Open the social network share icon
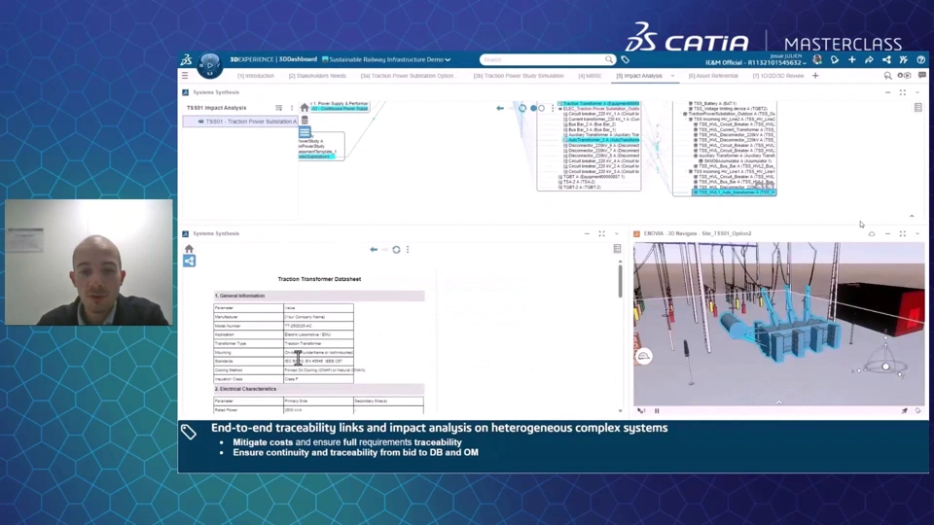Viewport: 934px width, 525px height. coord(886,59)
